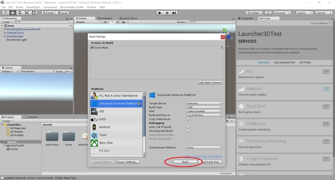Open Scene folder thumbnail in Assets
The image size is (335, 180).
point(69,136)
